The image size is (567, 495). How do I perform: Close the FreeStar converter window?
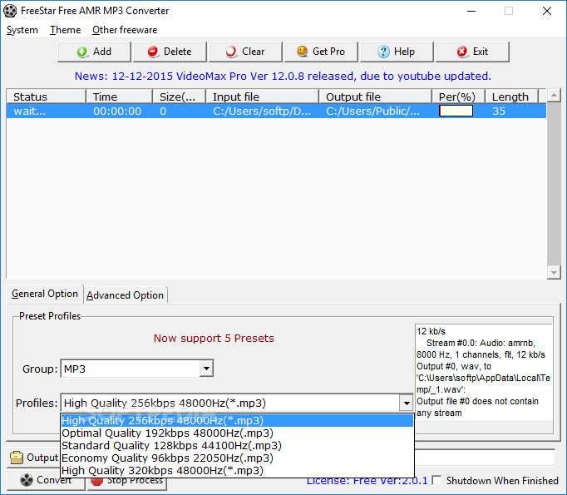coord(547,11)
